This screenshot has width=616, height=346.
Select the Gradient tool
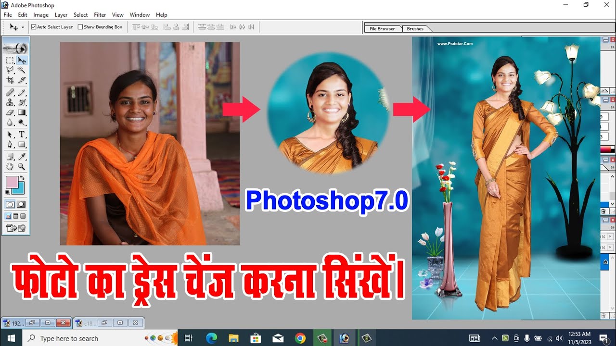(x=22, y=112)
